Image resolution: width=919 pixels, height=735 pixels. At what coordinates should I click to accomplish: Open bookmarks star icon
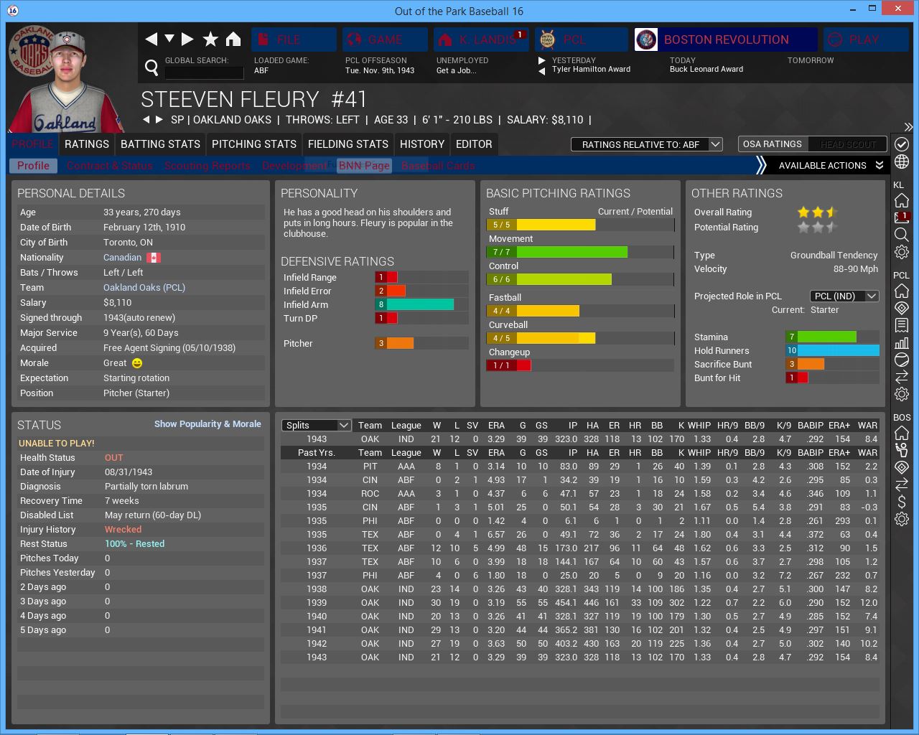click(210, 39)
